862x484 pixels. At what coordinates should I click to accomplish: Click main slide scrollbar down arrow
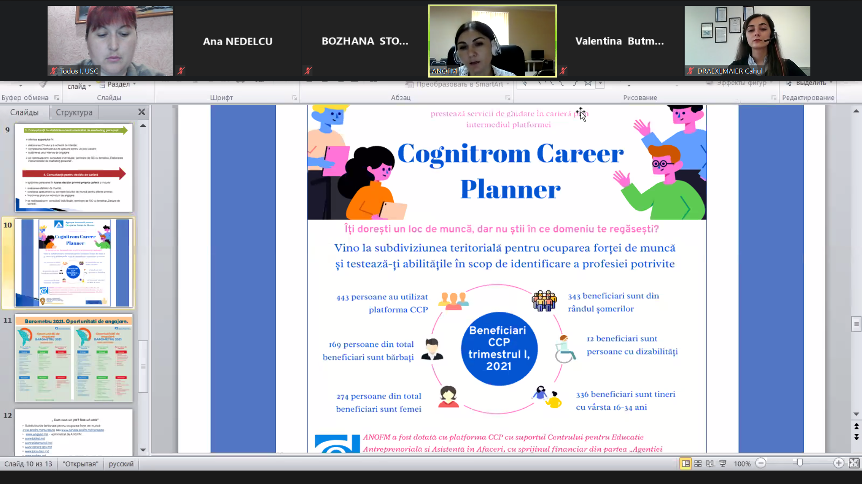pos(856,414)
